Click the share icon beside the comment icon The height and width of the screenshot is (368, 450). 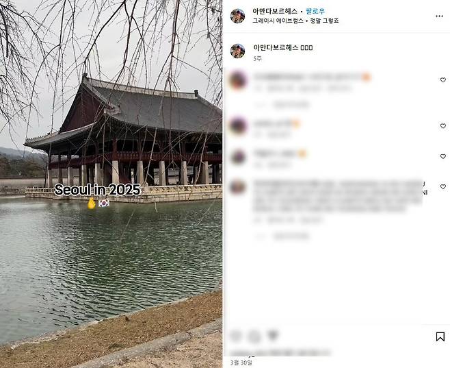click(x=273, y=335)
